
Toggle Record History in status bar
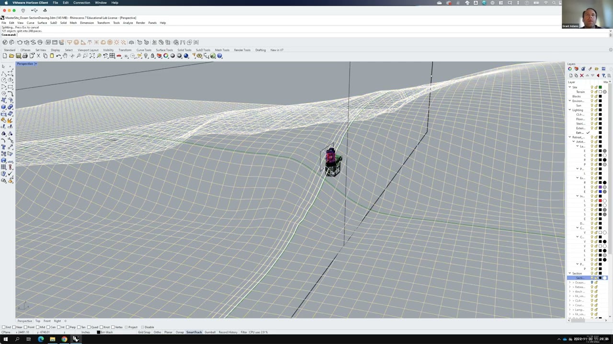pos(228,332)
